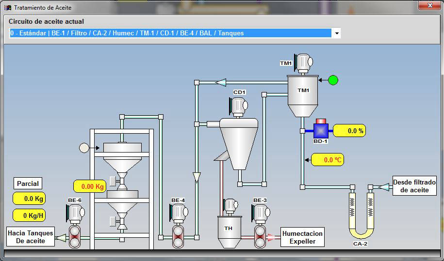The image size is (444, 261).
Task: Click the Desde filtrado de aceite label
Action: 414,186
